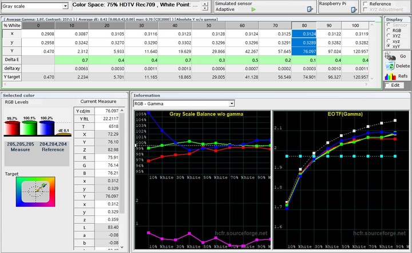The height and width of the screenshot is (253, 412).
Task: Click the EOTF(Gamma) graph
Action: point(341,179)
